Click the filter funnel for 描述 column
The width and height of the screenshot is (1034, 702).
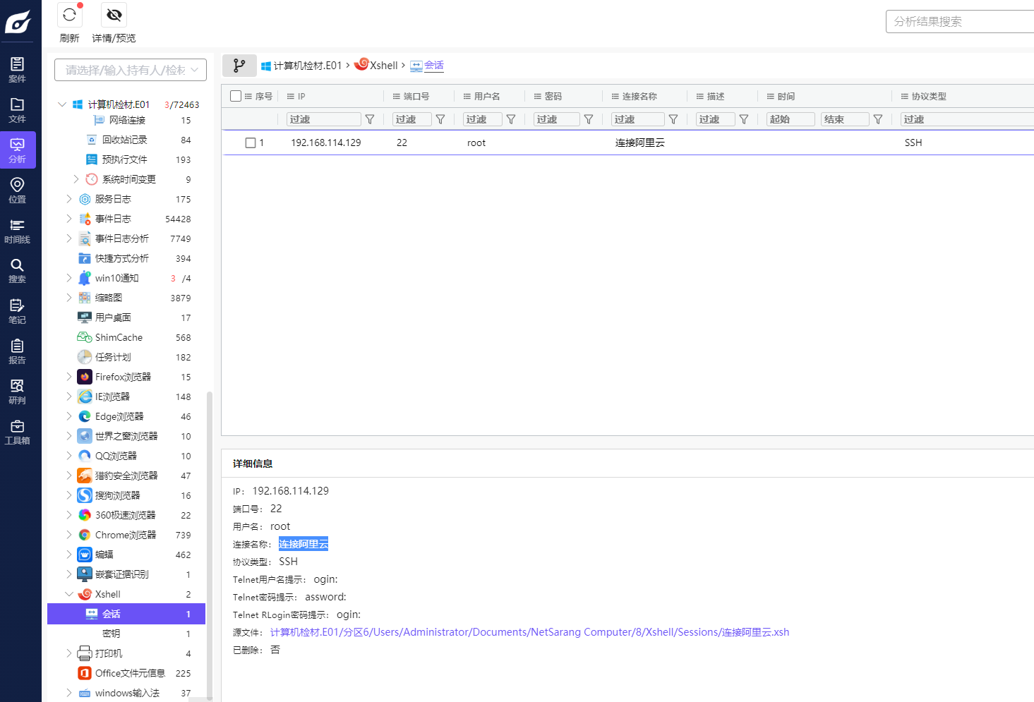tap(744, 119)
